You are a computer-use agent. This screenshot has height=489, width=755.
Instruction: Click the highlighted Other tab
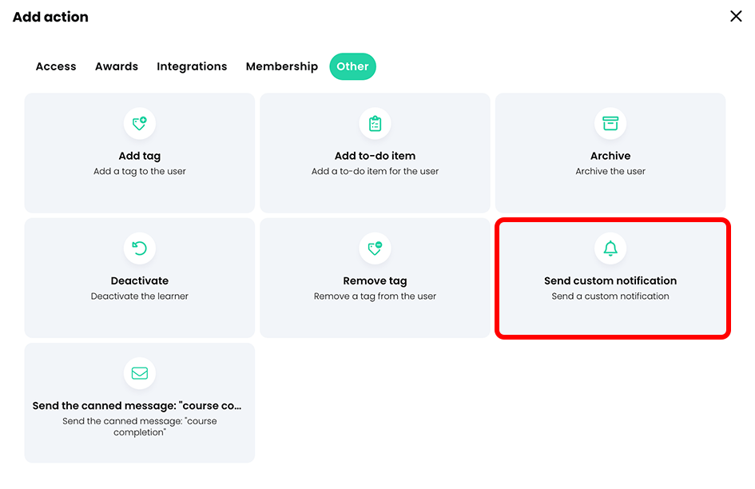(x=352, y=66)
